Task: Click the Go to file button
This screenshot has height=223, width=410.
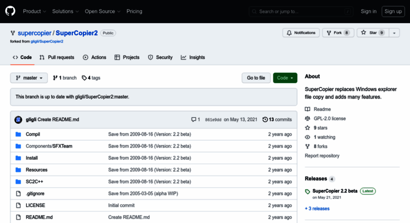Action: click(256, 78)
